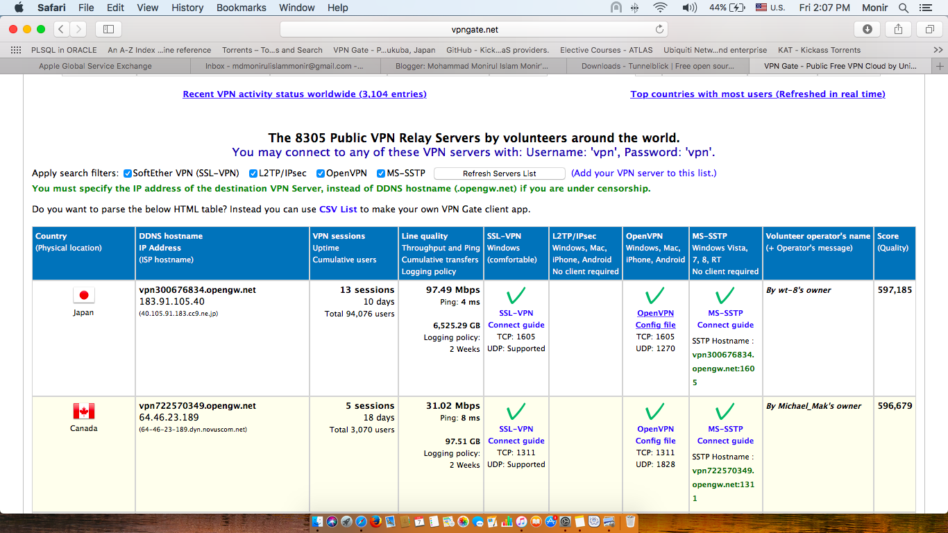Toggle SoftEther VPN (SSL-VPN) filter checkbox

tap(128, 174)
